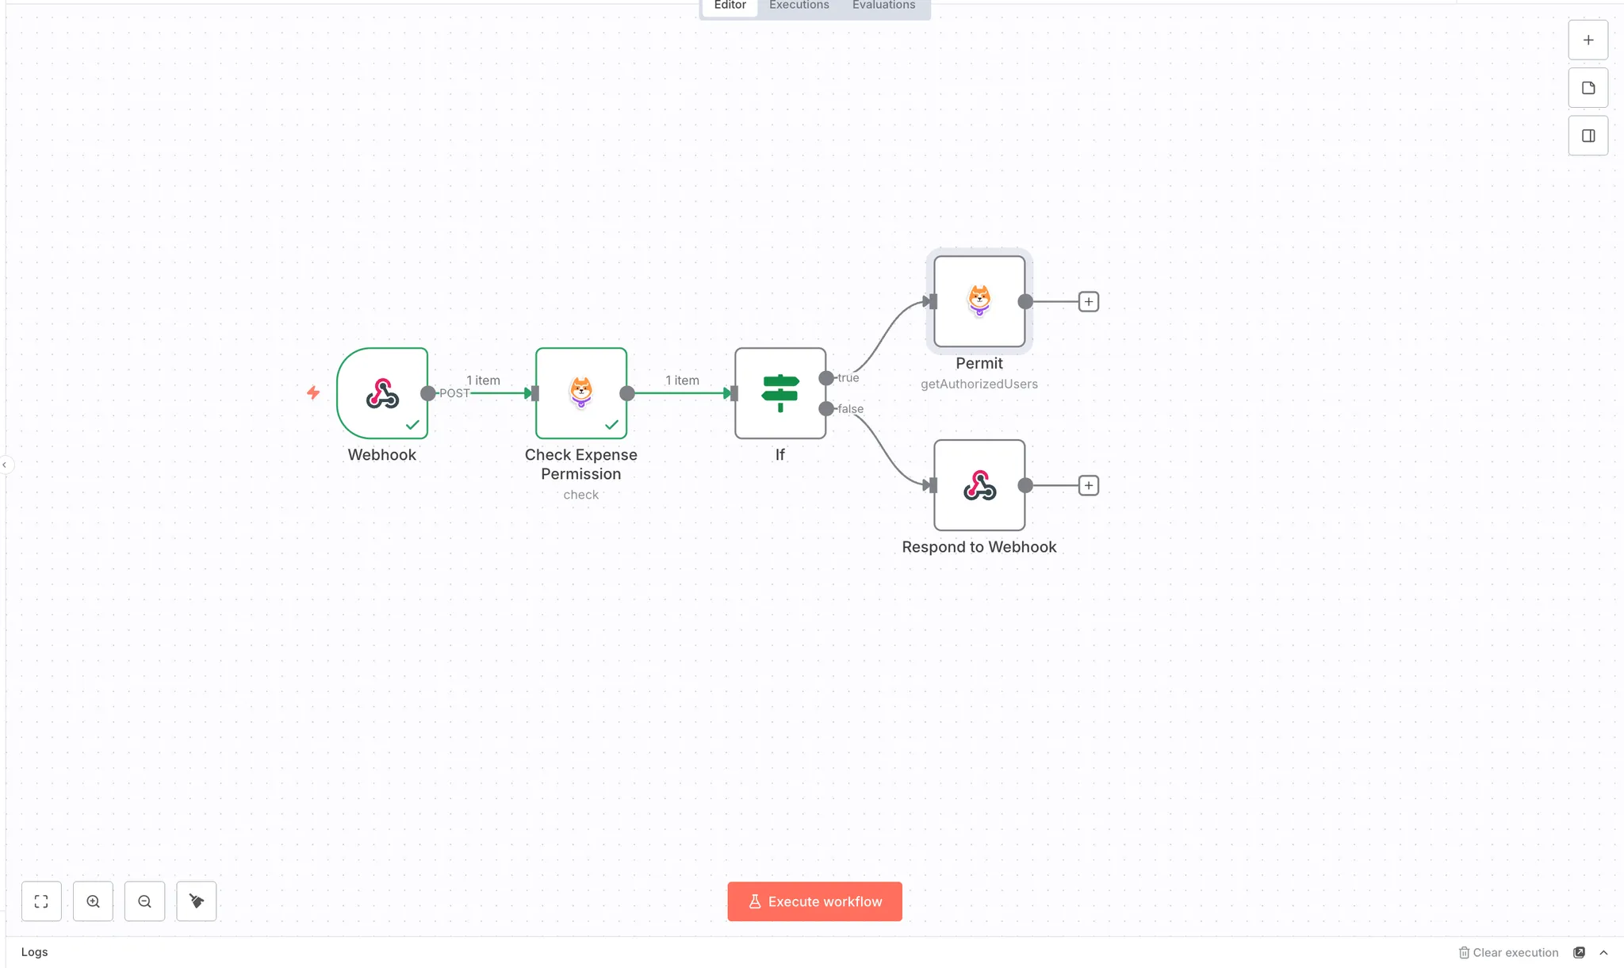Click plus button to add node
Viewport: 1624px width, 968px height.
pyautogui.click(x=1588, y=40)
